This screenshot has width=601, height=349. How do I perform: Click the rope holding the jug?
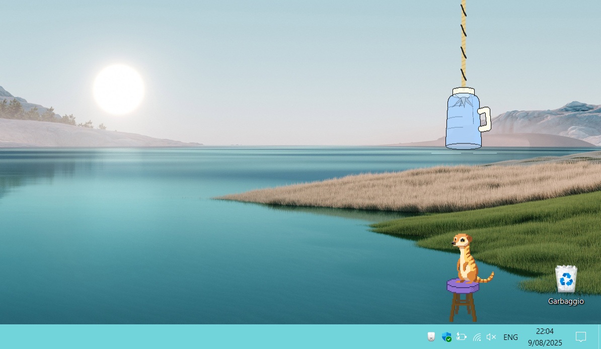tap(464, 44)
